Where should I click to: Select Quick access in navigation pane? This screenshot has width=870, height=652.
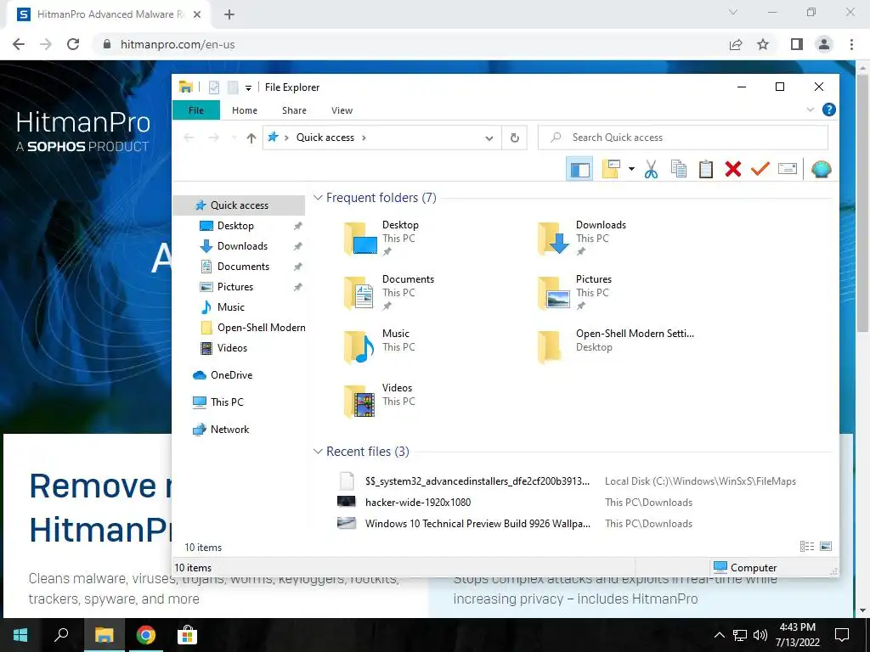[239, 205]
